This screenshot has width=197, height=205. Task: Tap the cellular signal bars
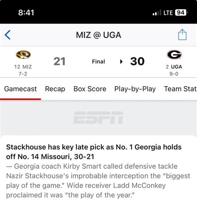[x=157, y=13]
